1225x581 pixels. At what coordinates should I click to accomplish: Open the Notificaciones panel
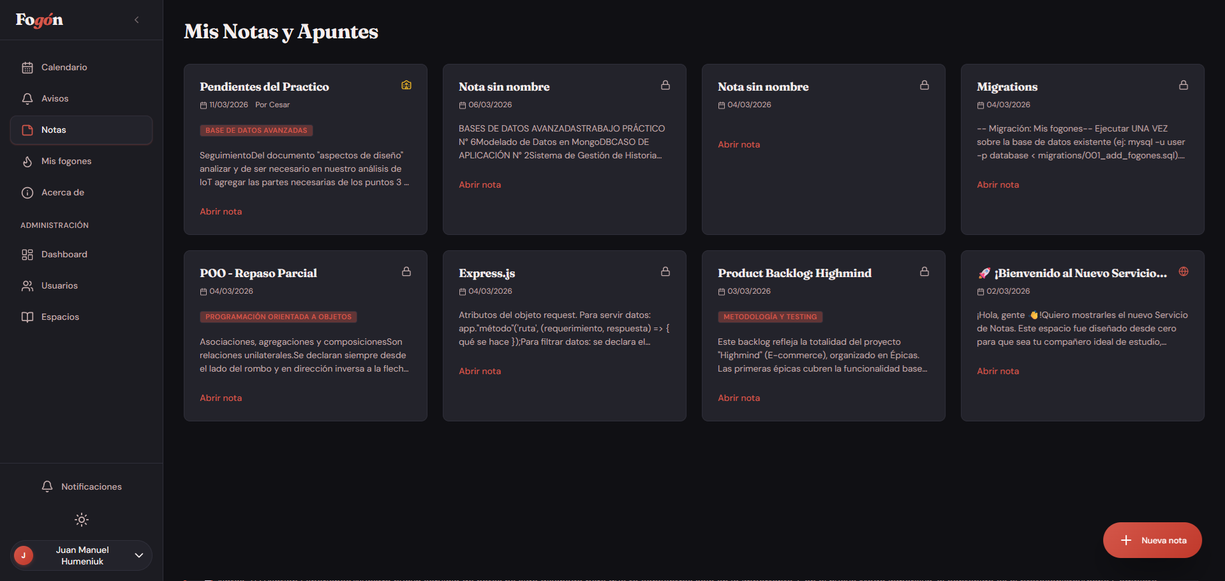[82, 487]
